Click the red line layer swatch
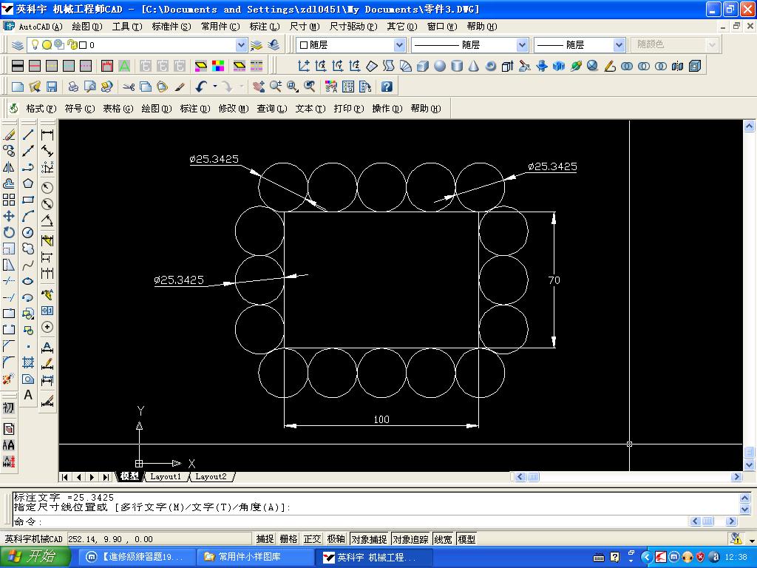This screenshot has width=757, height=568. [35, 66]
